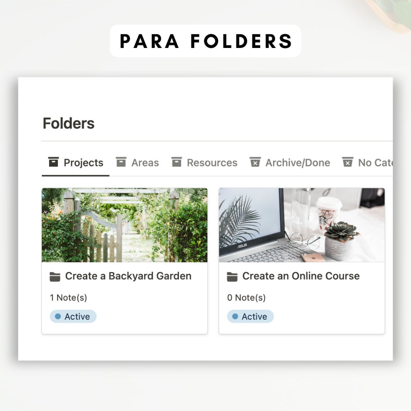Click the Areas tab box icon
The width and height of the screenshot is (411, 411).
pyautogui.click(x=121, y=162)
